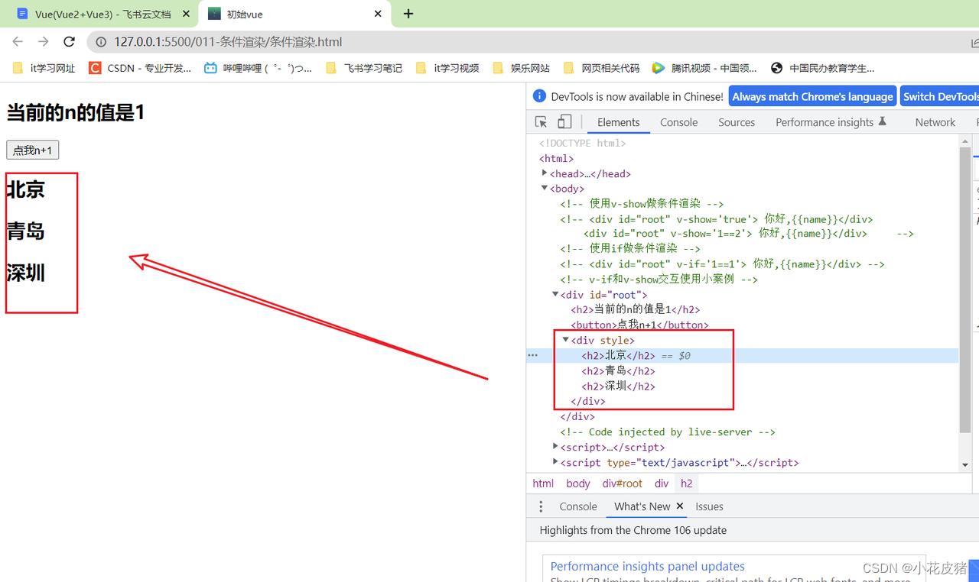Click the div breadcrumb before h2
Screen dimensions: 979x582
pos(662,483)
